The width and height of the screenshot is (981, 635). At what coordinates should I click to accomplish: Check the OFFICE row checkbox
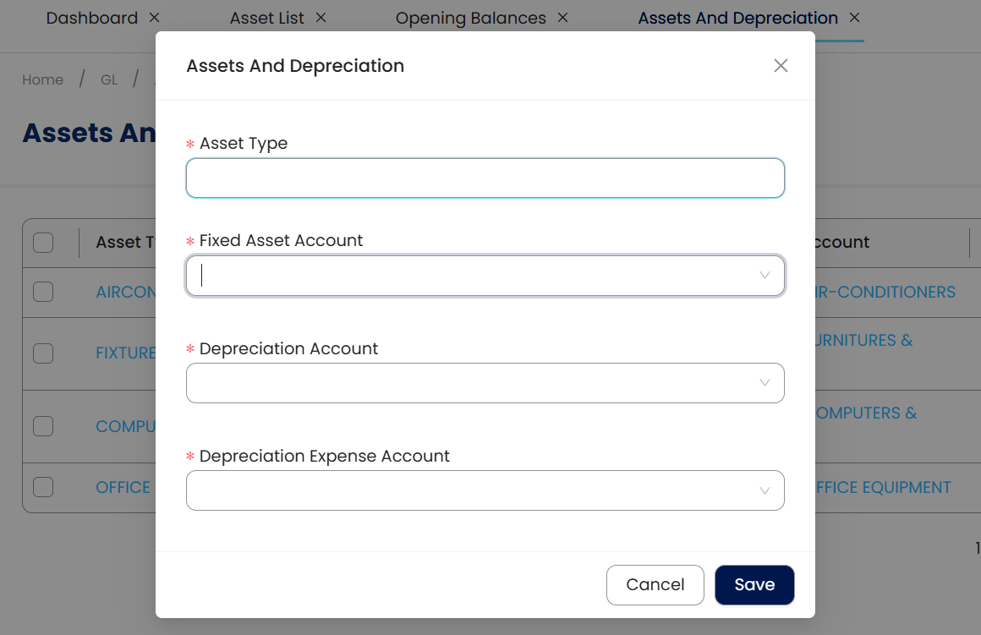click(43, 487)
